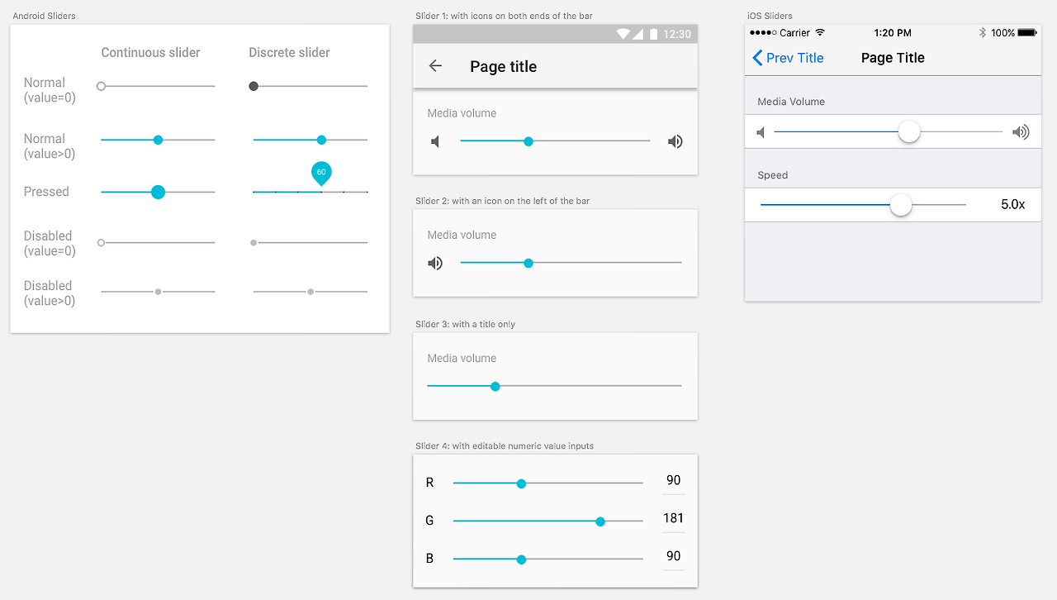Click the iOS Bluetooth status icon
The width and height of the screenshot is (1057, 600).
pyautogui.click(x=982, y=33)
